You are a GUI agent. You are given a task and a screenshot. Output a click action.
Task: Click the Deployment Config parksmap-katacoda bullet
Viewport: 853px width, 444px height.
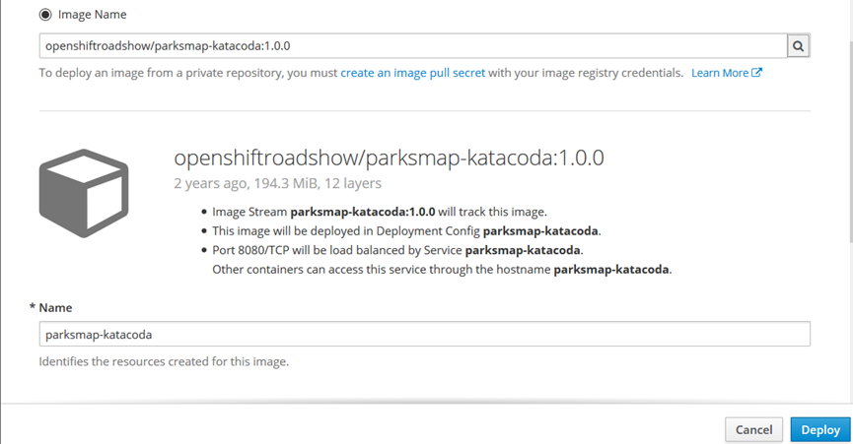coord(406,230)
